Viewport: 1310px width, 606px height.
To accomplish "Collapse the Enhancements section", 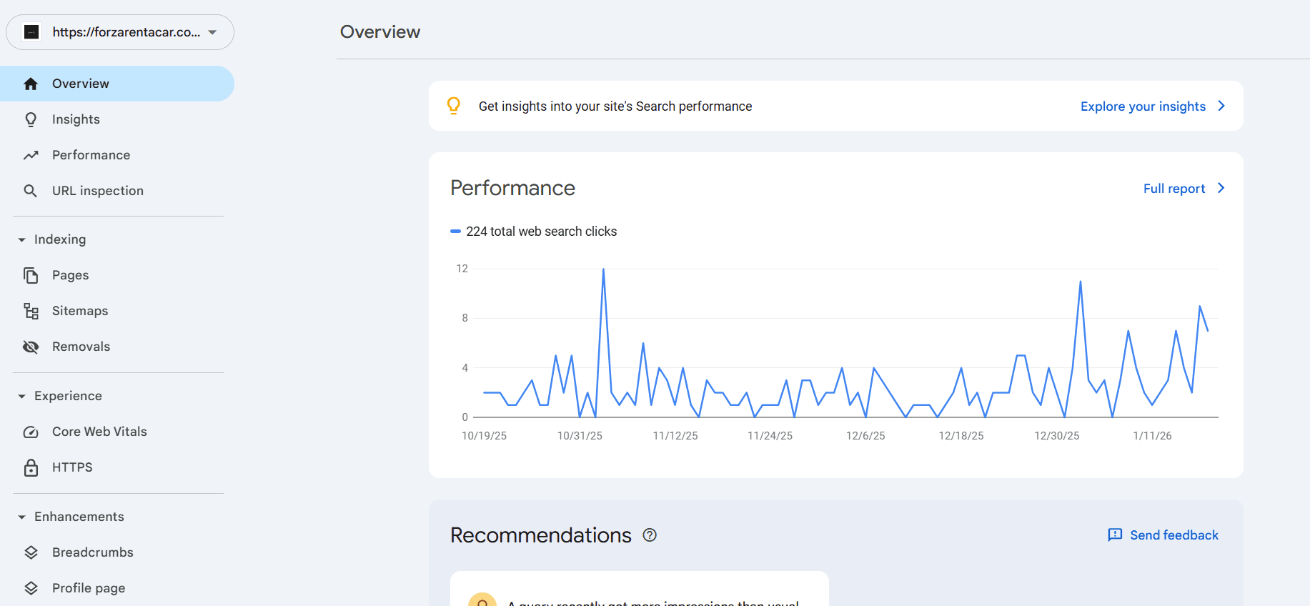I will [x=22, y=517].
